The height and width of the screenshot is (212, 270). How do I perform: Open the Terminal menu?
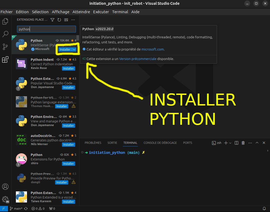click(x=120, y=12)
